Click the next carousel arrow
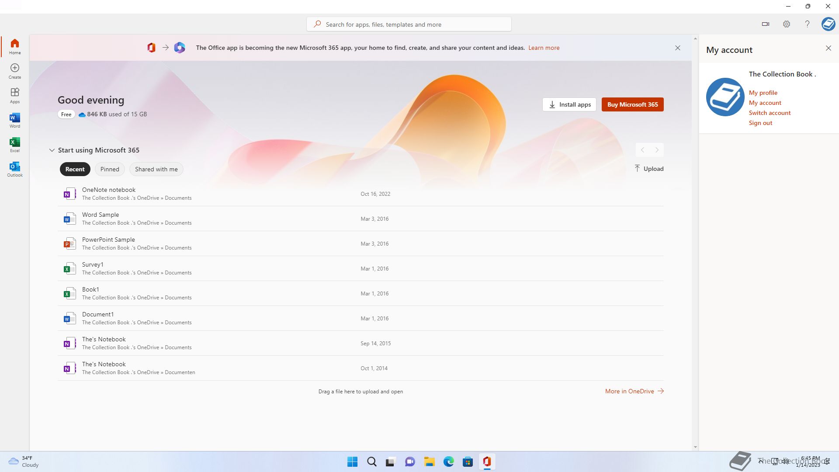 (657, 150)
